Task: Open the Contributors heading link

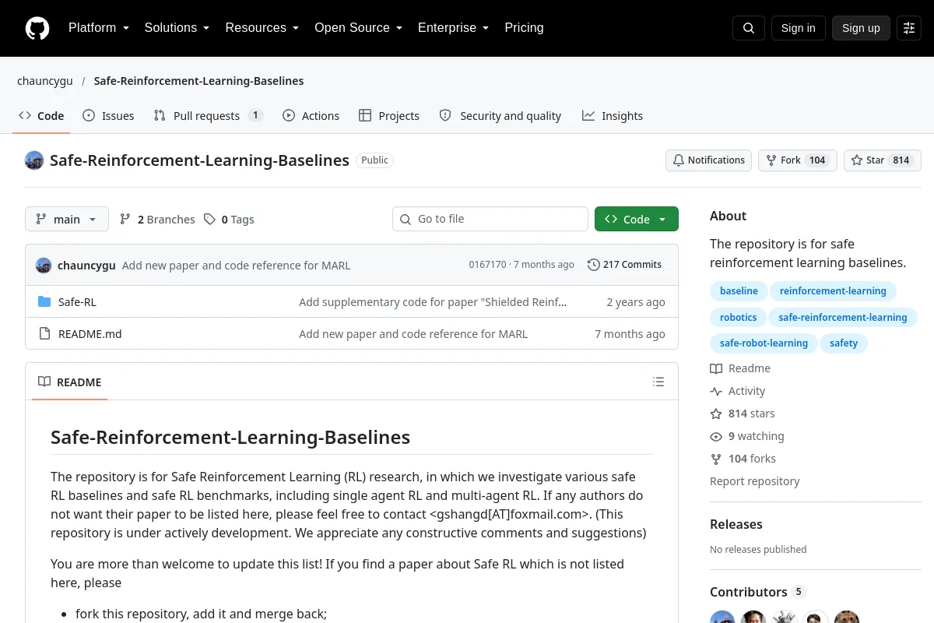Action: [x=757, y=592]
